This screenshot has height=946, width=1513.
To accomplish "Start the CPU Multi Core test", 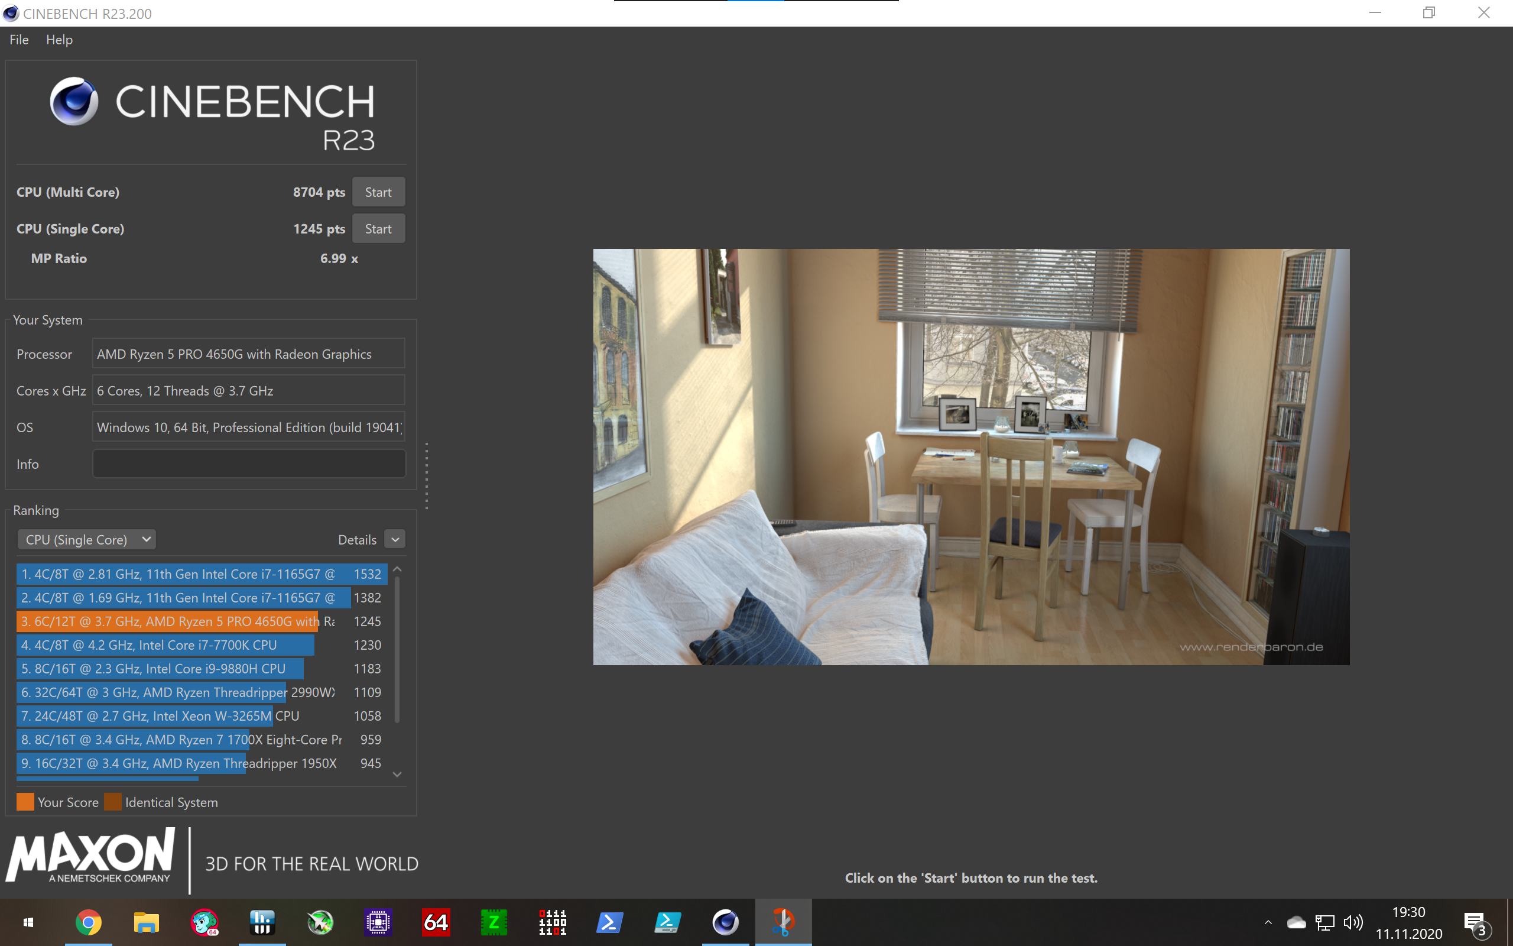I will (378, 192).
